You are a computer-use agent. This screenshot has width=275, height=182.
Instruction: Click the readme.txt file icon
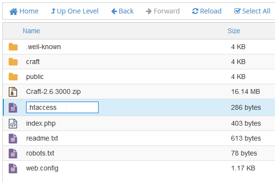13,139
